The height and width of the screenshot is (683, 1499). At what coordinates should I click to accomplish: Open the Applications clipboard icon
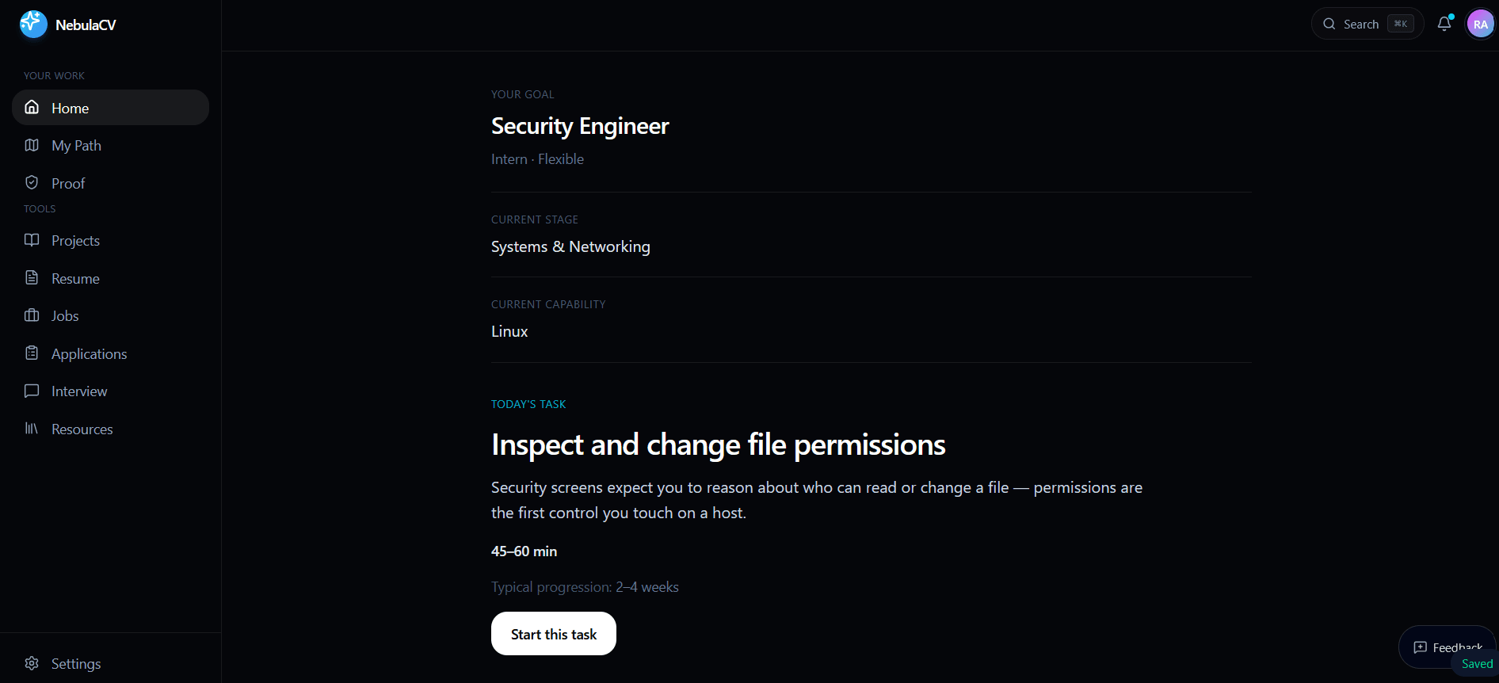point(32,353)
